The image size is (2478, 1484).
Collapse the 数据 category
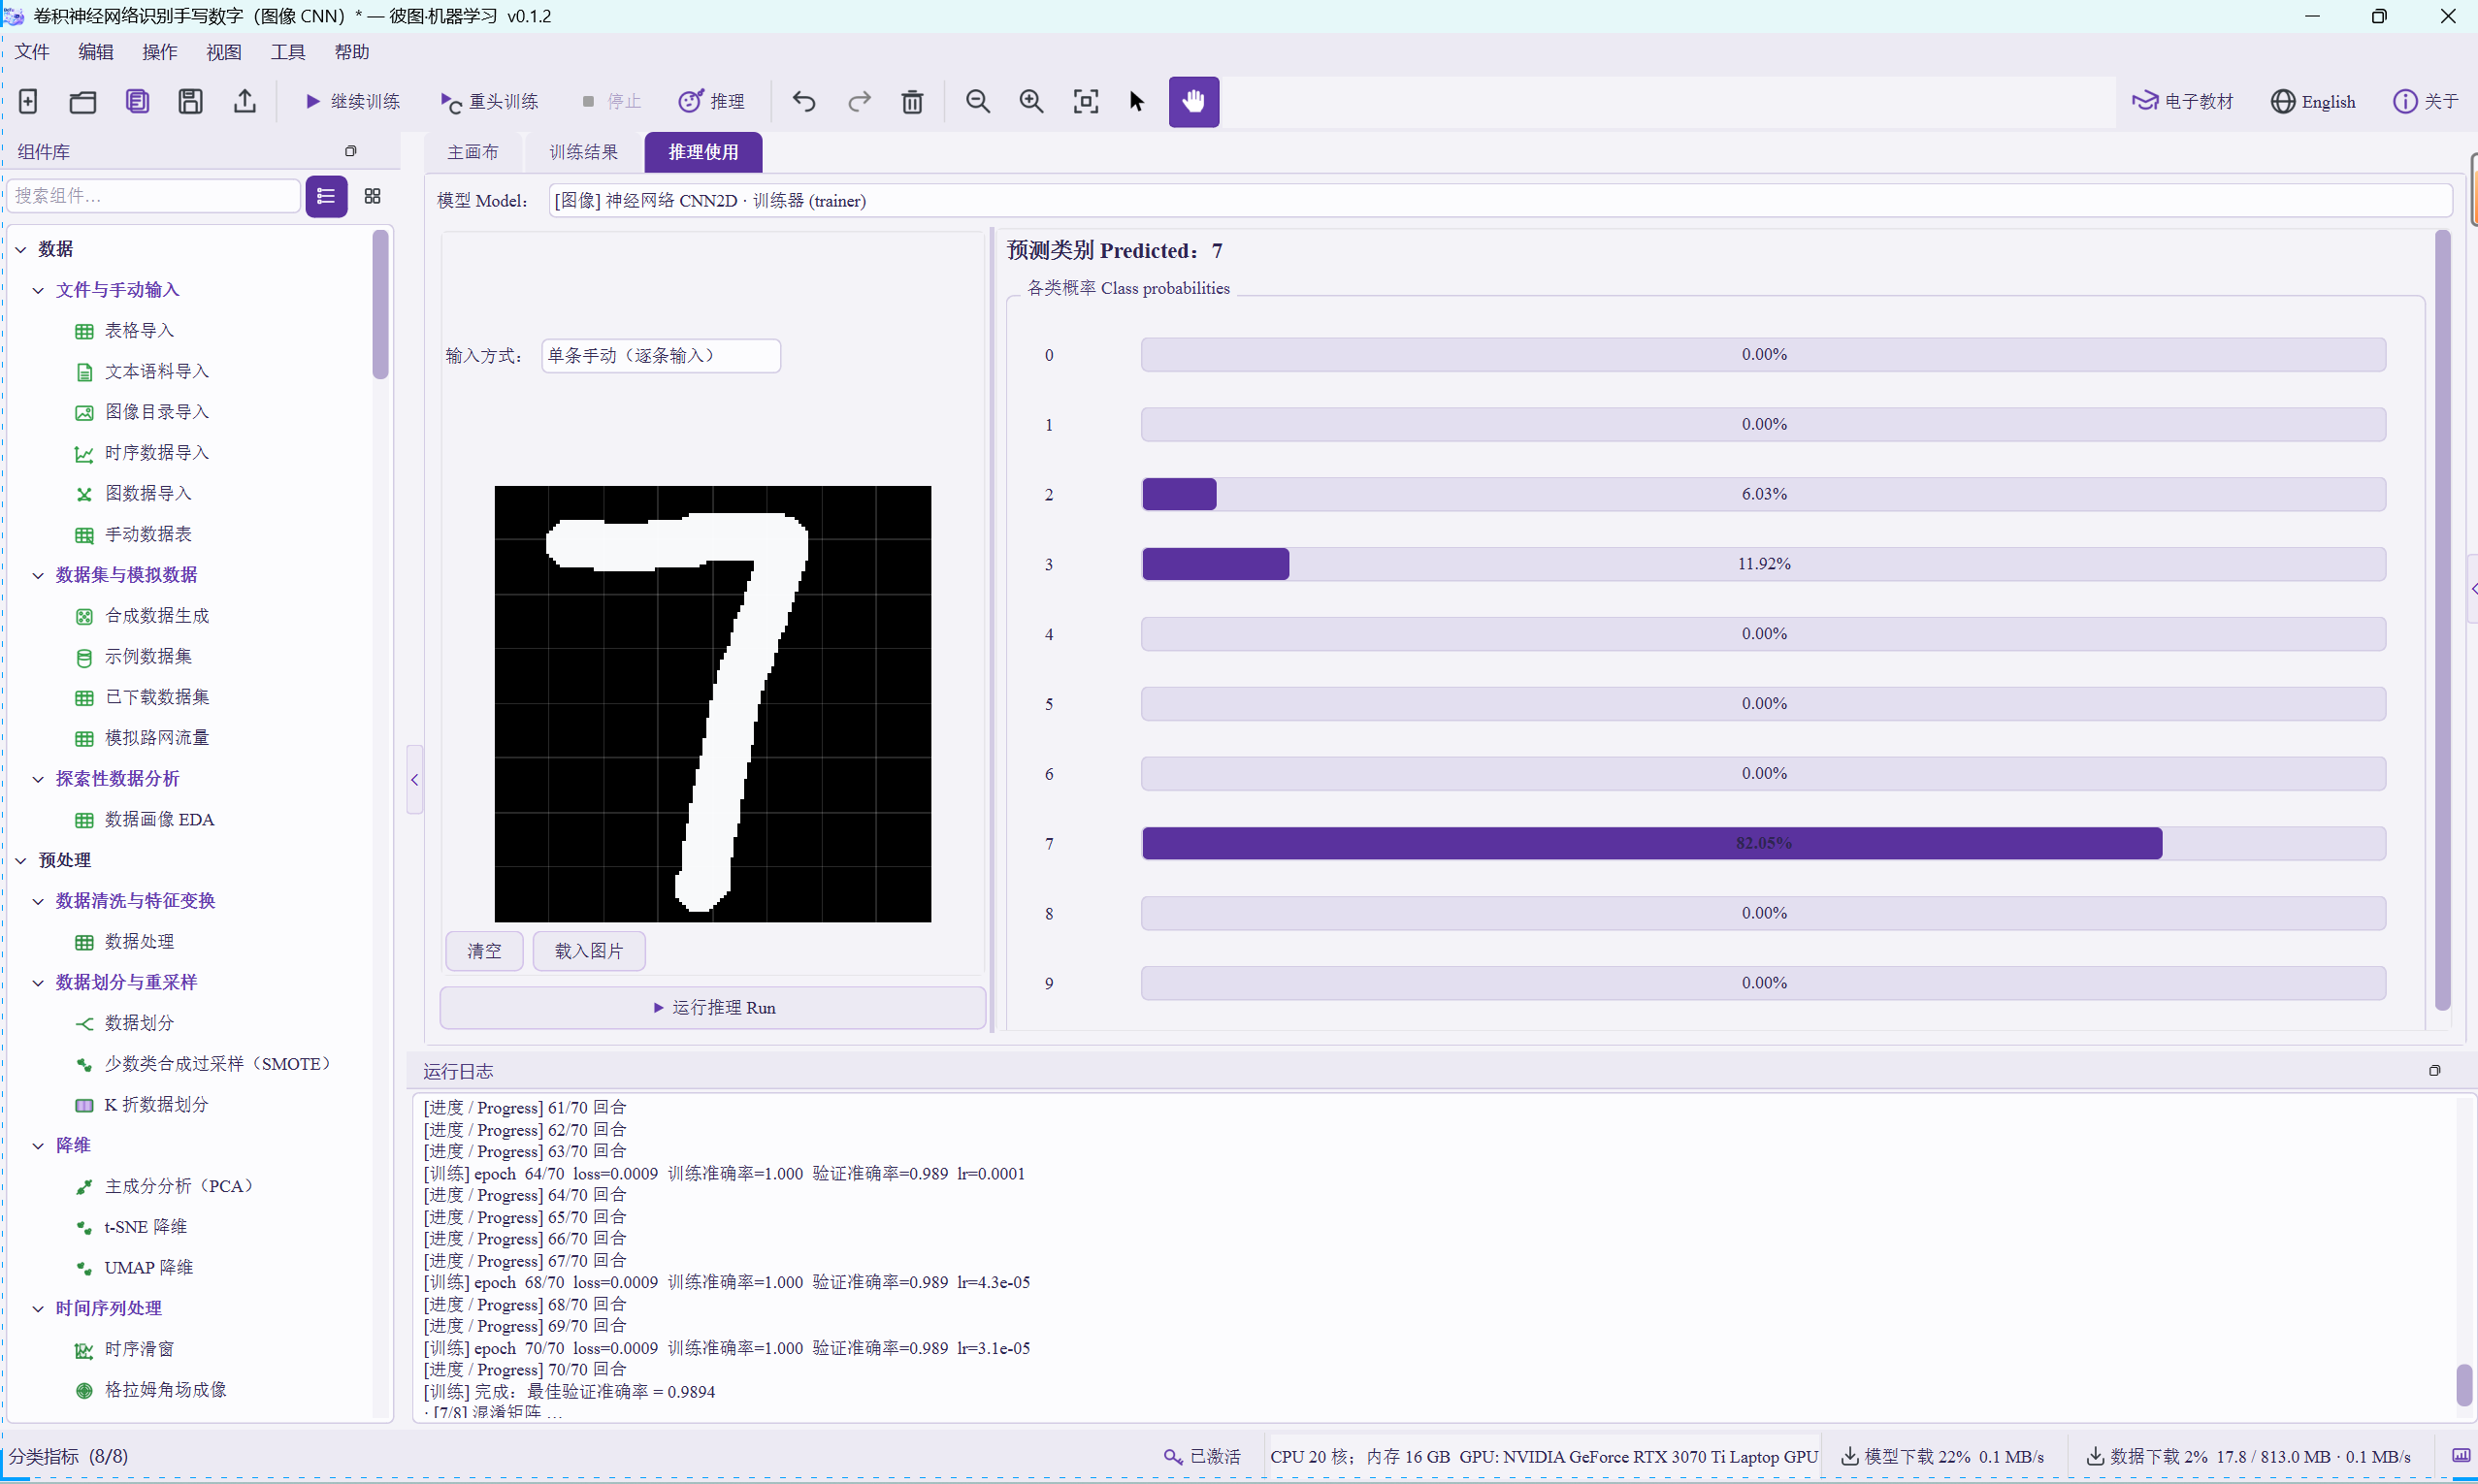[21, 249]
